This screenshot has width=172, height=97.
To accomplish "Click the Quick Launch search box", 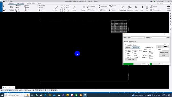I will pyautogui.click(x=164, y=4).
